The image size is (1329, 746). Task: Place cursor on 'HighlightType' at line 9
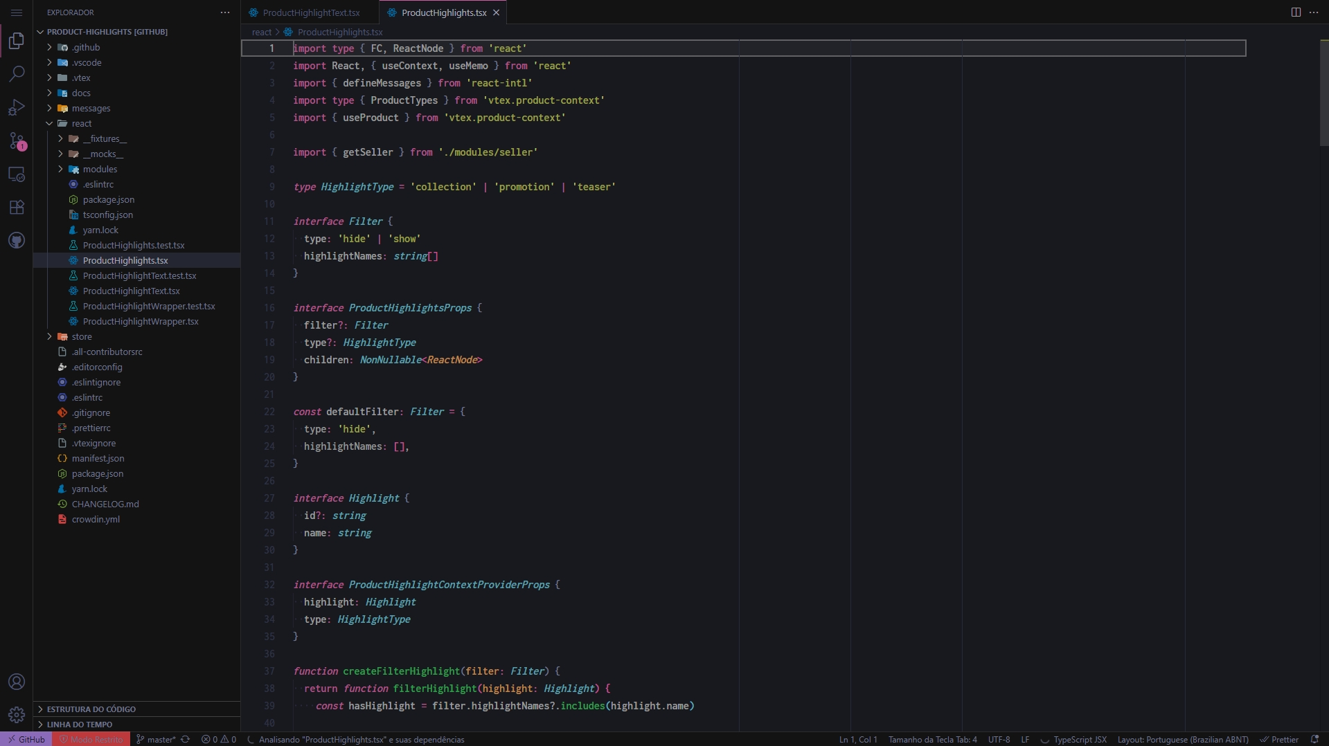357,187
